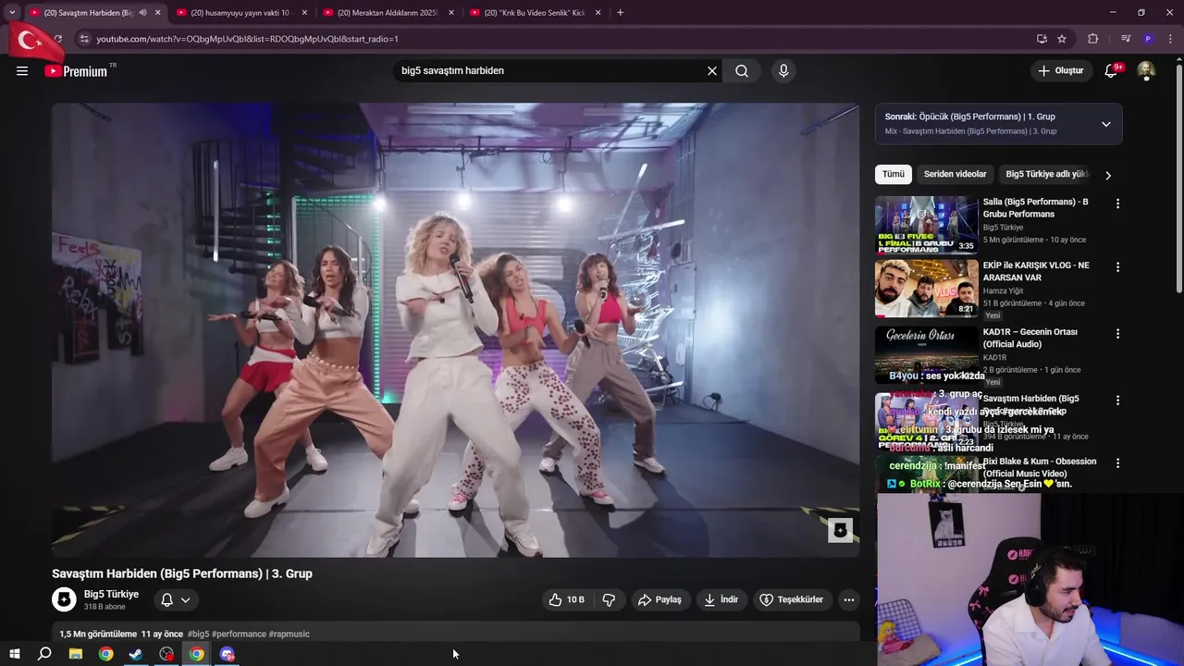Select the Tümü filter chip
The height and width of the screenshot is (666, 1184).
(894, 174)
